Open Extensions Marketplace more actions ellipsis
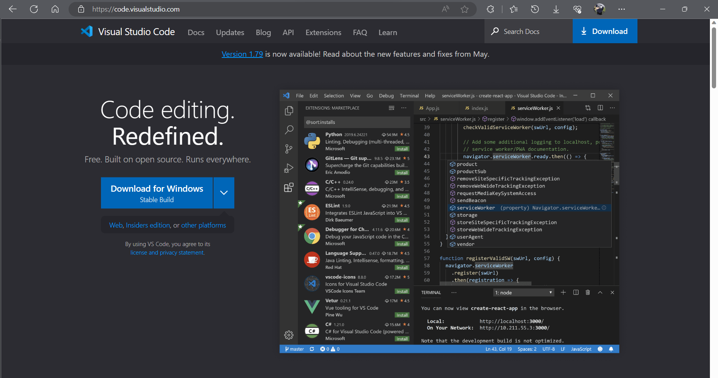Viewport: 718px width, 378px height. click(404, 108)
